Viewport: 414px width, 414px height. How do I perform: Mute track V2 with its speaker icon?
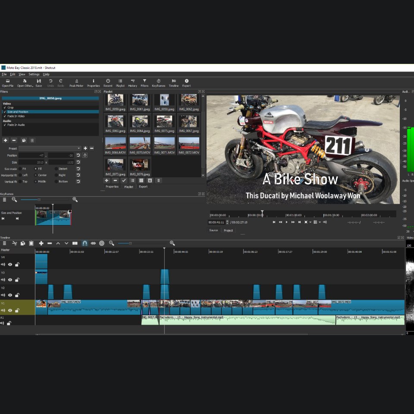click(3, 295)
